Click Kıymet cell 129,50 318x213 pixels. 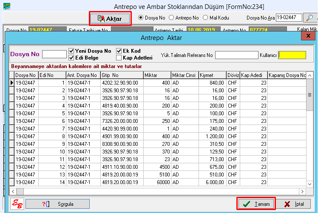pos(212,152)
